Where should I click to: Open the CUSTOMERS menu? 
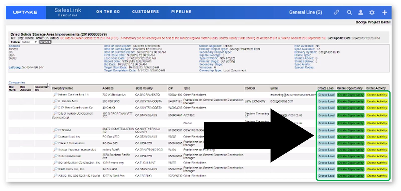click(146, 11)
